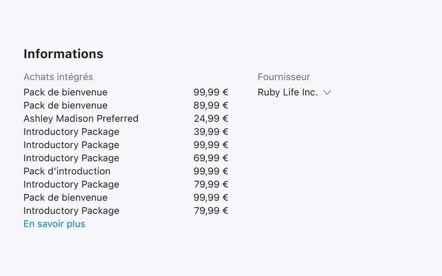Open the En savoir plus link
This screenshot has height=276, width=442.
click(54, 224)
